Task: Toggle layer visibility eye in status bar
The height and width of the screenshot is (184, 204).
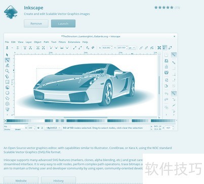Action: pyautogui.click(x=38, y=128)
